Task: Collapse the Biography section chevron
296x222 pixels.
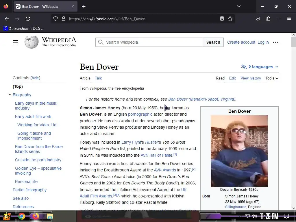Action: pyautogui.click(x=10, y=95)
